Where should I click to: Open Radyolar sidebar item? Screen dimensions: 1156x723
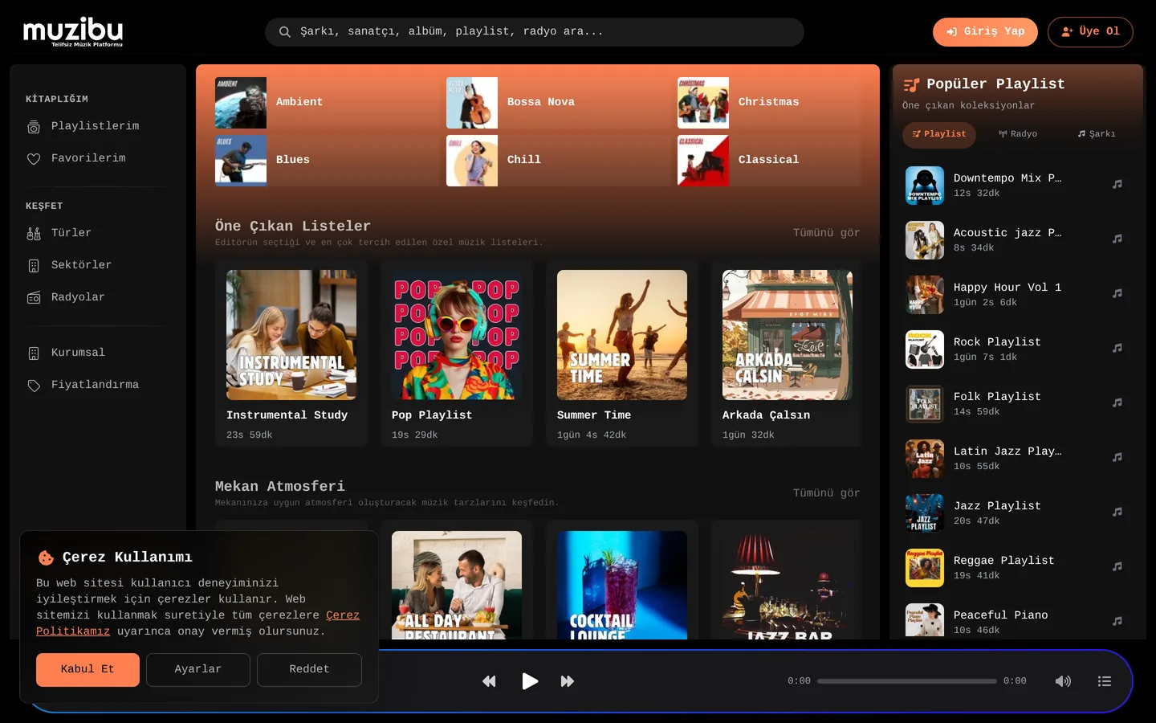click(98, 297)
